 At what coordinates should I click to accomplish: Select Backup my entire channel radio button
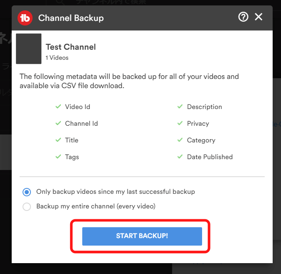pyautogui.click(x=27, y=207)
